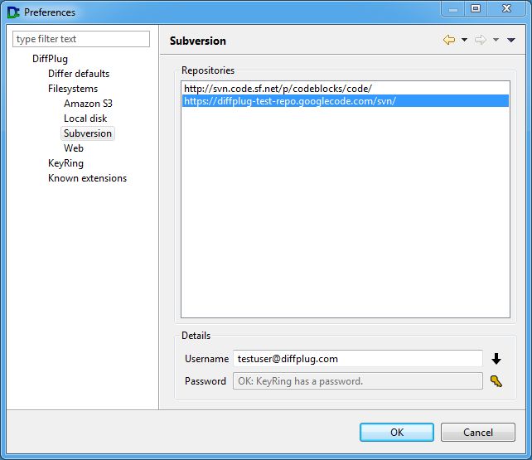Click the Password field showing KeyRing status
The image size is (532, 460).
point(358,381)
